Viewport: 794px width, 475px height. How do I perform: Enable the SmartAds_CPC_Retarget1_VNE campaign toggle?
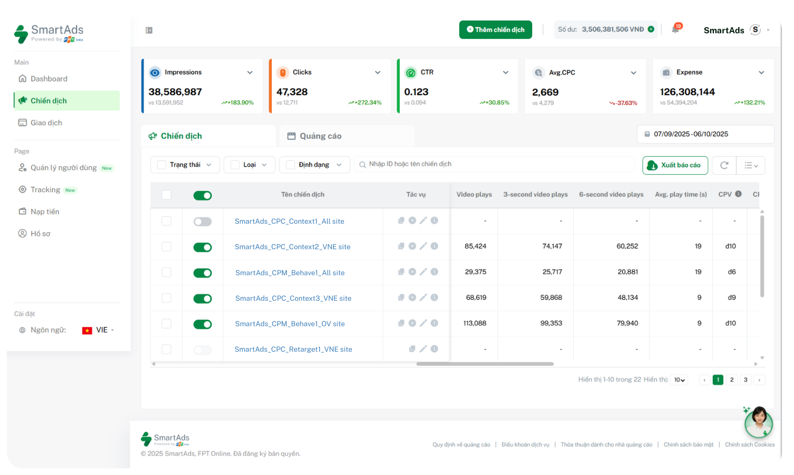point(203,350)
